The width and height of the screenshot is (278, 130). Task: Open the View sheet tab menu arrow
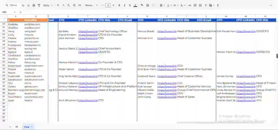click(x=32, y=127)
